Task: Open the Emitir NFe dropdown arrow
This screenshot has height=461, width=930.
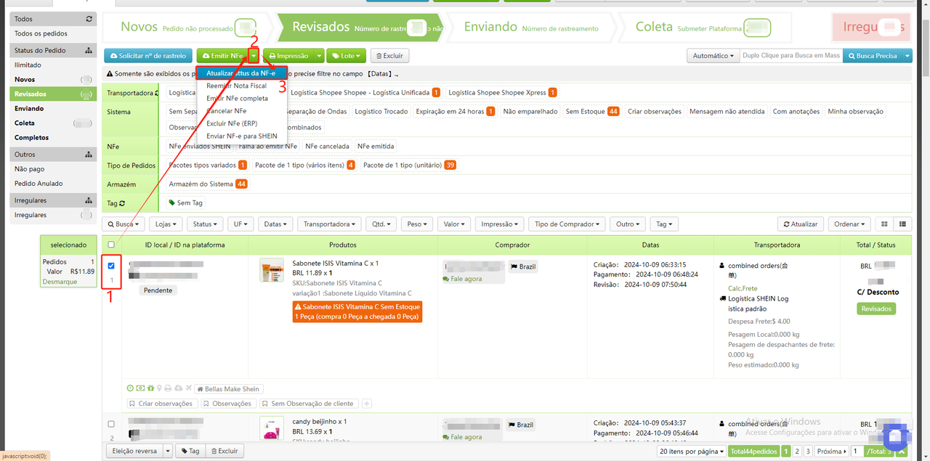Action: pos(253,55)
